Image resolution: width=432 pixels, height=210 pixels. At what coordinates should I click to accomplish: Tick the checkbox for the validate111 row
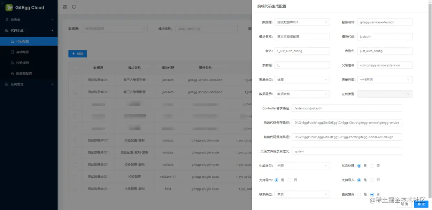(75, 177)
